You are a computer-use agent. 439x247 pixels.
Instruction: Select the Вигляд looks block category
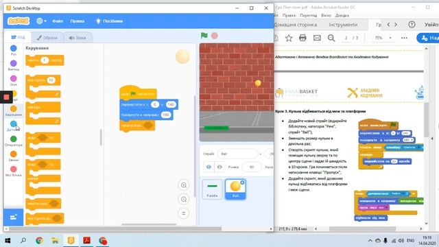click(x=14, y=65)
